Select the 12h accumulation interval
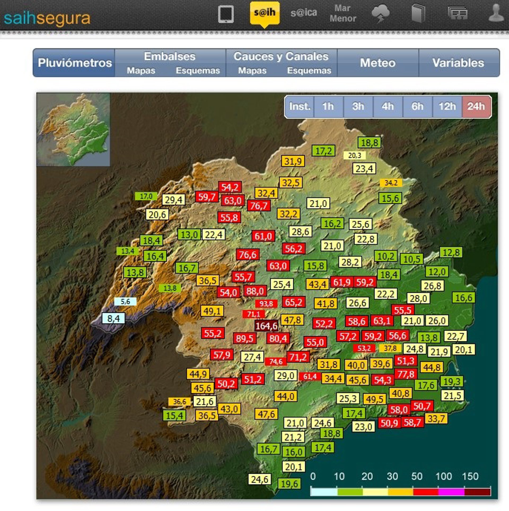 (x=447, y=107)
